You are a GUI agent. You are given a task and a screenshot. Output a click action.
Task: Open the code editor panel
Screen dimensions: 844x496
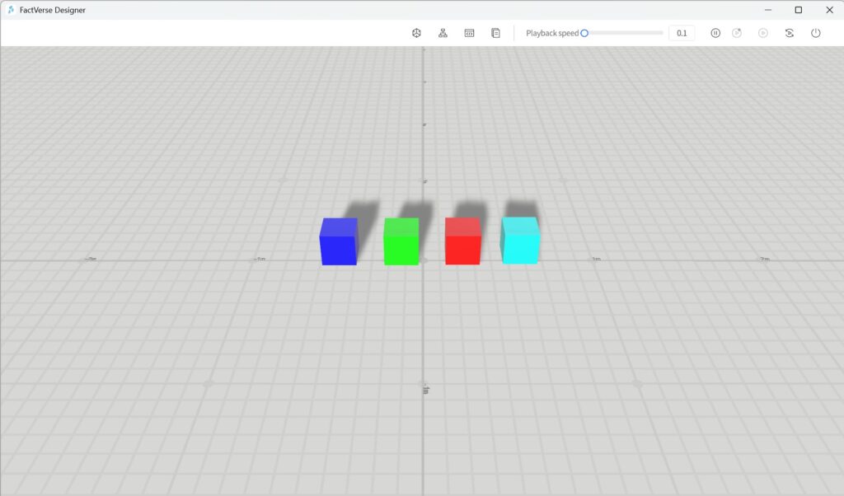click(469, 33)
